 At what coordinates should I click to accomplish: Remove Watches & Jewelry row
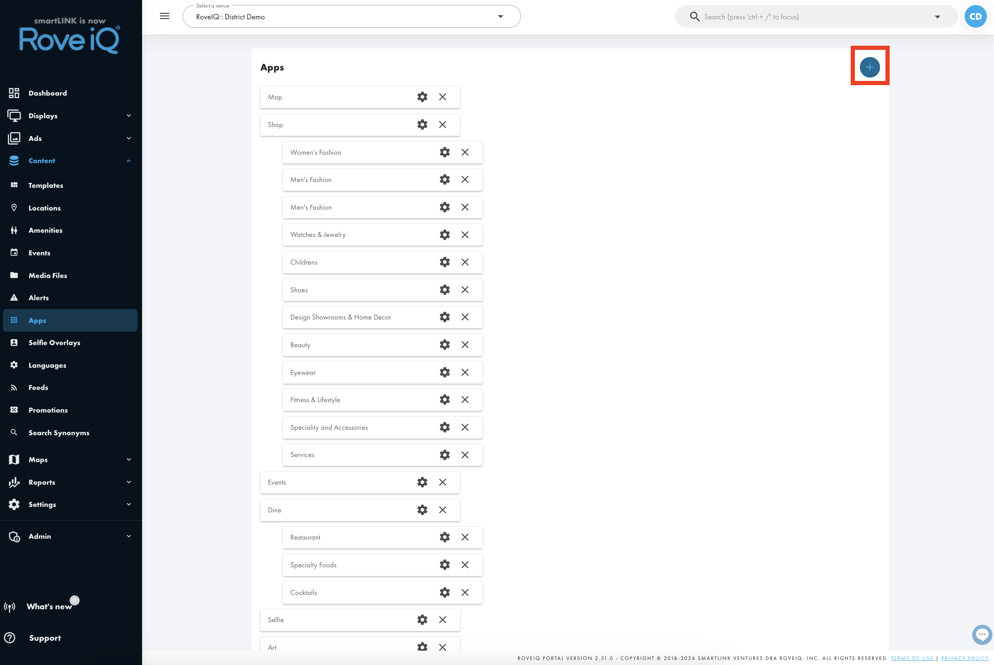coord(465,234)
